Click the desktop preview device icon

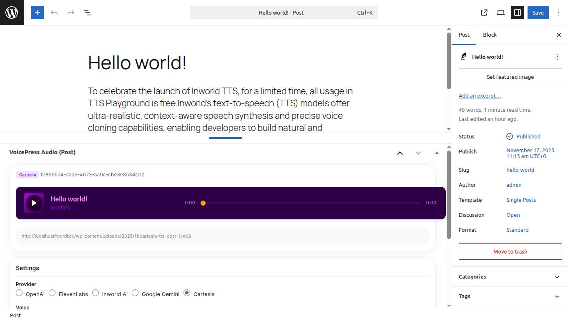pos(501,13)
